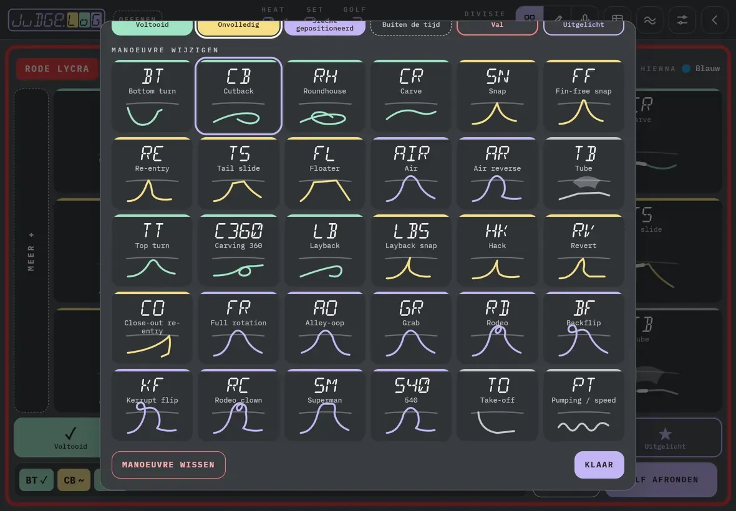Pick the Air reverse tile
736x511 pixels.
pyautogui.click(x=498, y=173)
